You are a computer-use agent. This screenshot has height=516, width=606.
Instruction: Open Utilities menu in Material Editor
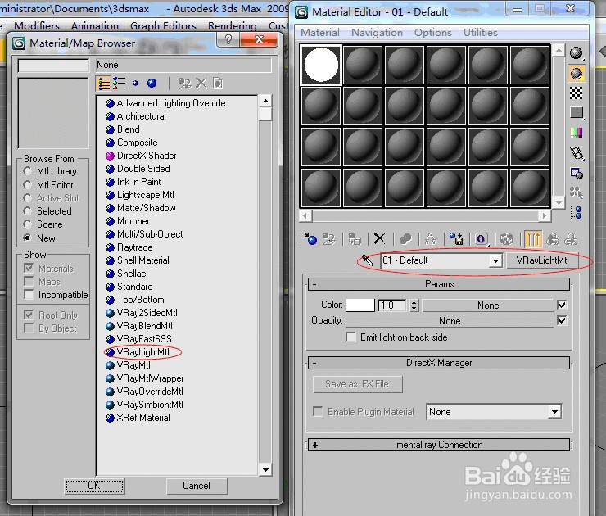(x=481, y=33)
